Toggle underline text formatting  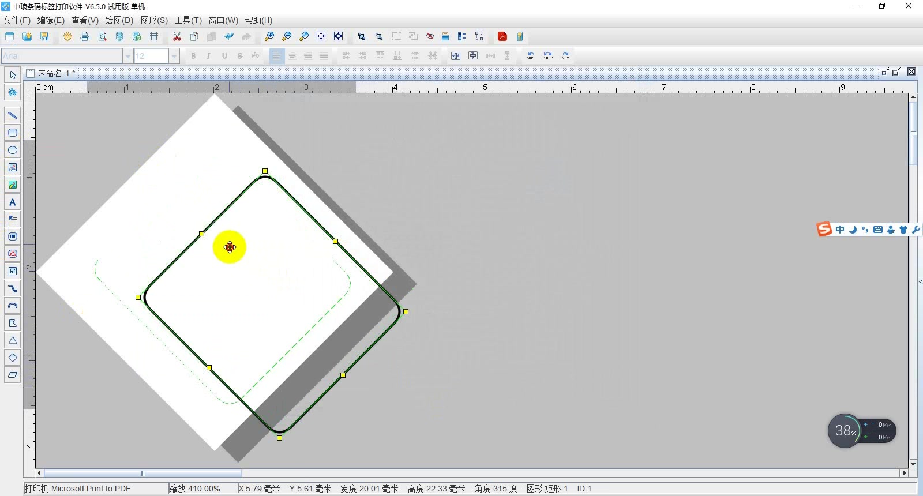[x=224, y=56]
